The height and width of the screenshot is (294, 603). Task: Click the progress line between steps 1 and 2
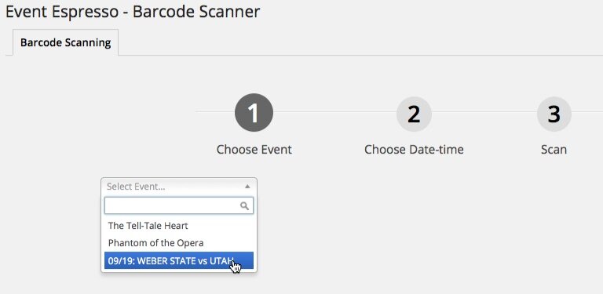335,112
